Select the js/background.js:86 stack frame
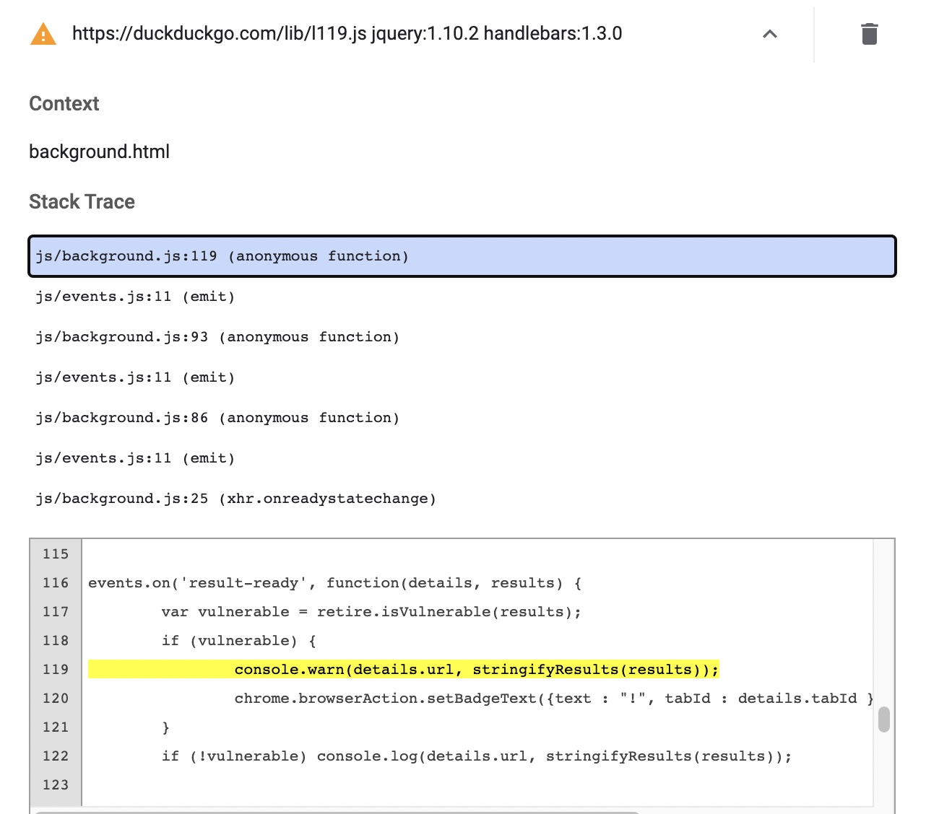This screenshot has height=814, width=926. (x=217, y=417)
